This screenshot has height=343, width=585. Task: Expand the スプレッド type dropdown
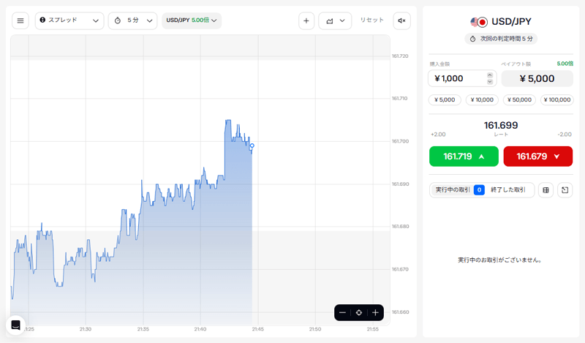(69, 20)
